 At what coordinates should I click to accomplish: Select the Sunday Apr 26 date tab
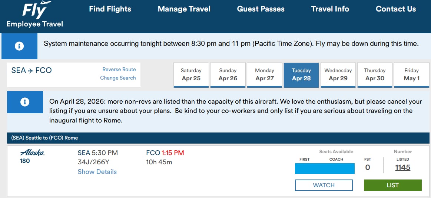228,75
